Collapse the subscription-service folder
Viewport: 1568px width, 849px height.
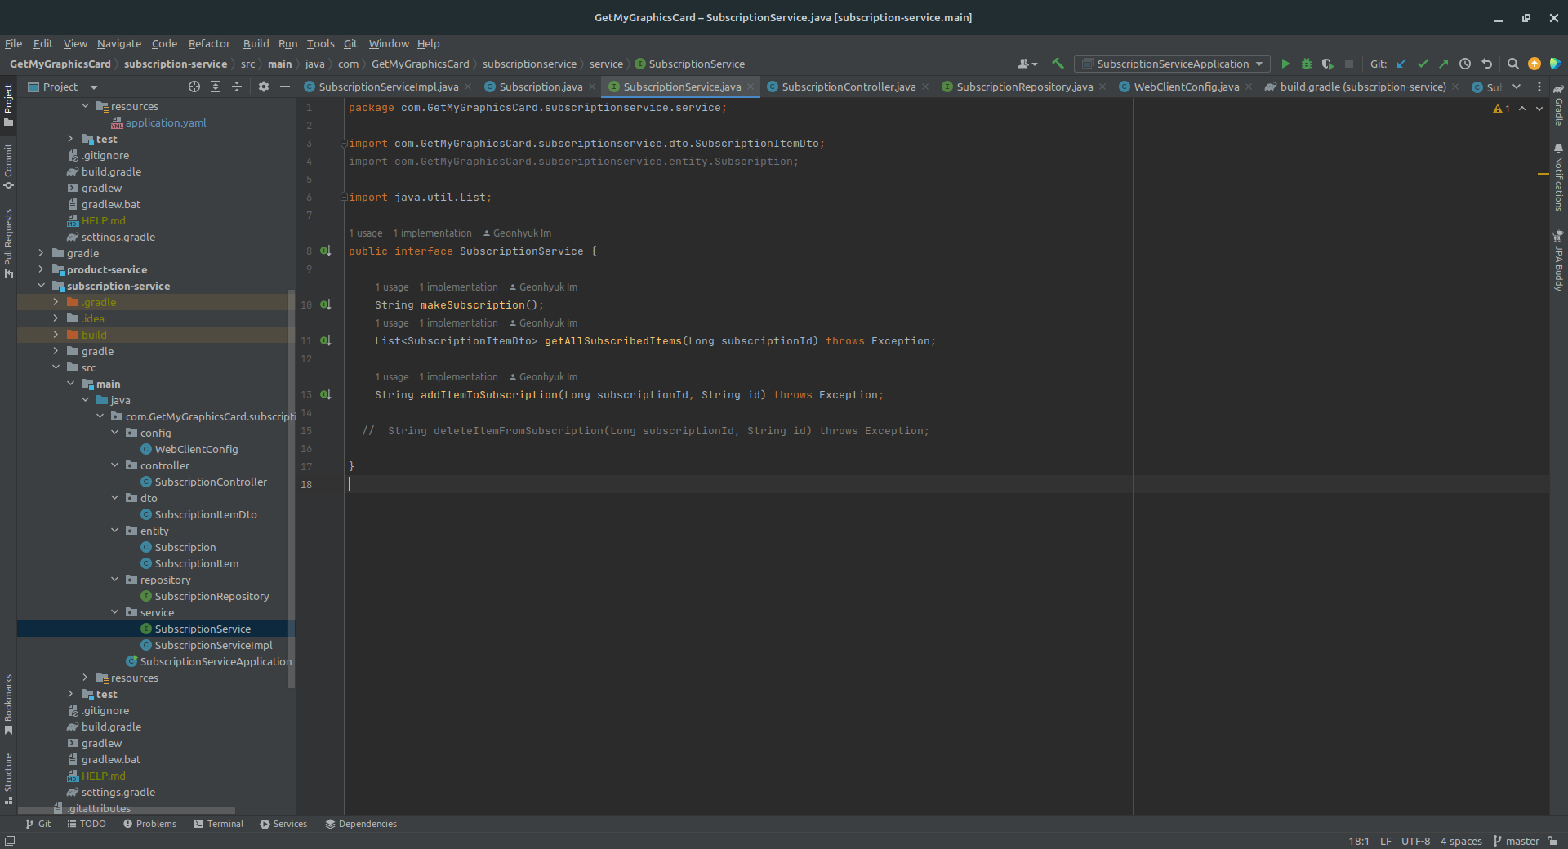41,286
